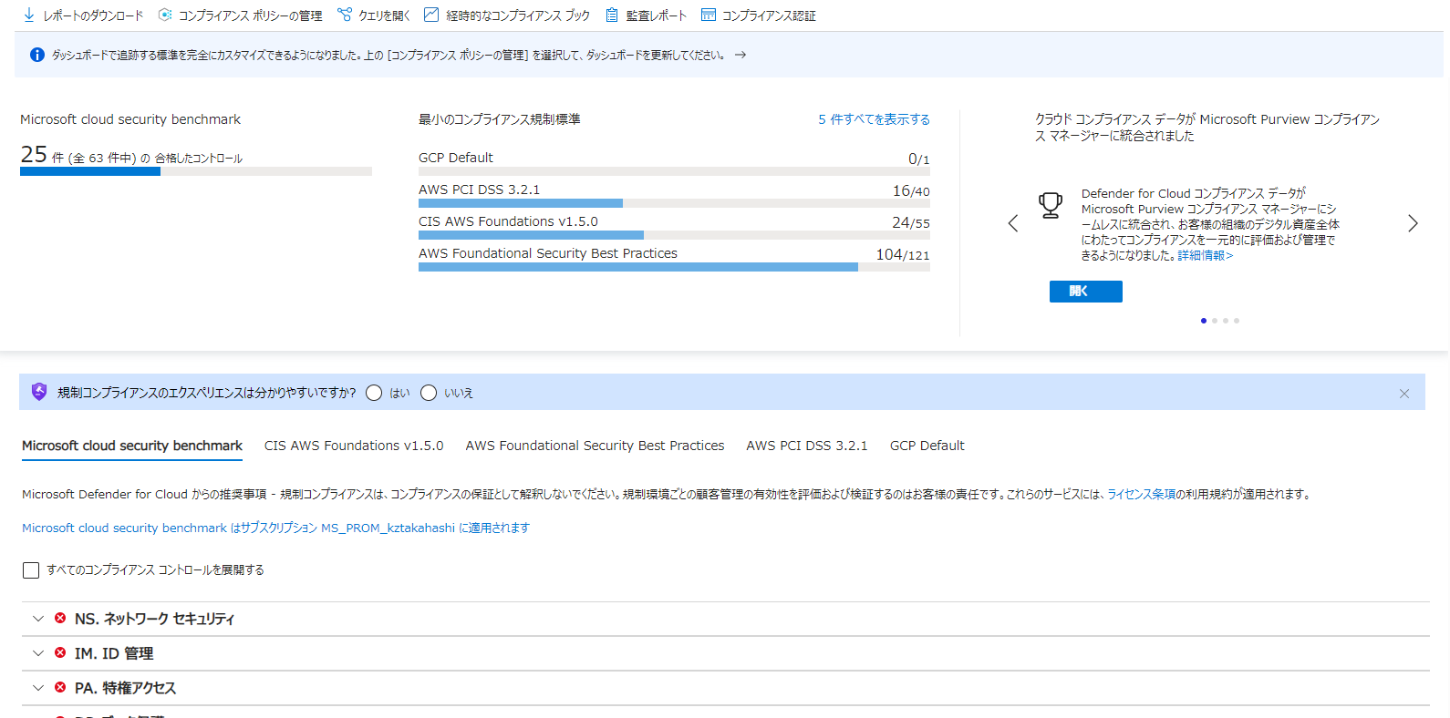Click the red failed icon for PA 特権アクセス

point(60,687)
